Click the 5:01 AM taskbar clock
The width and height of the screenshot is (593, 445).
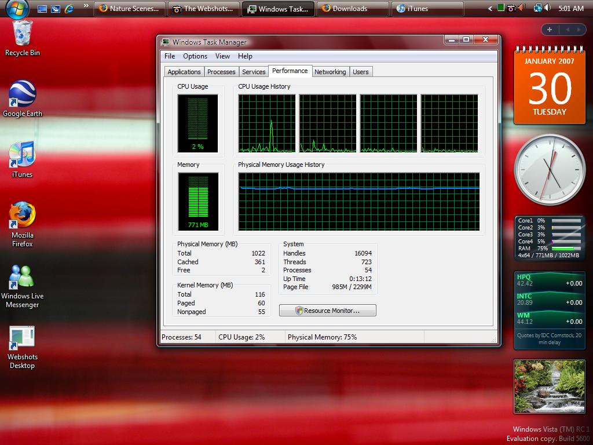(570, 8)
